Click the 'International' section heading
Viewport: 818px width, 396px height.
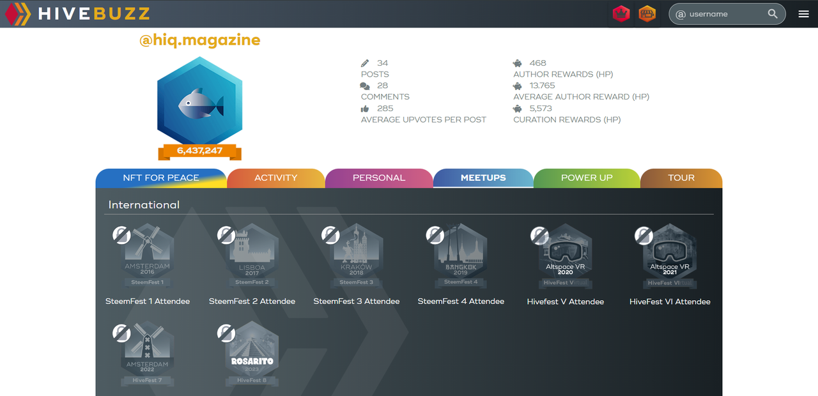pyautogui.click(x=144, y=205)
